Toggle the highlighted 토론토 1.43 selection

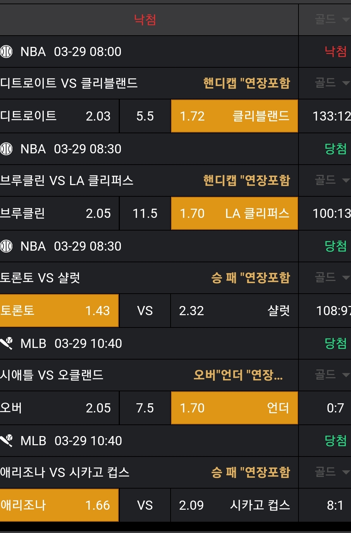point(59,311)
